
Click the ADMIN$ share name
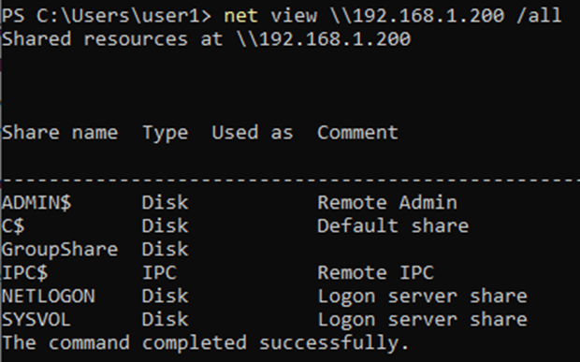point(36,203)
